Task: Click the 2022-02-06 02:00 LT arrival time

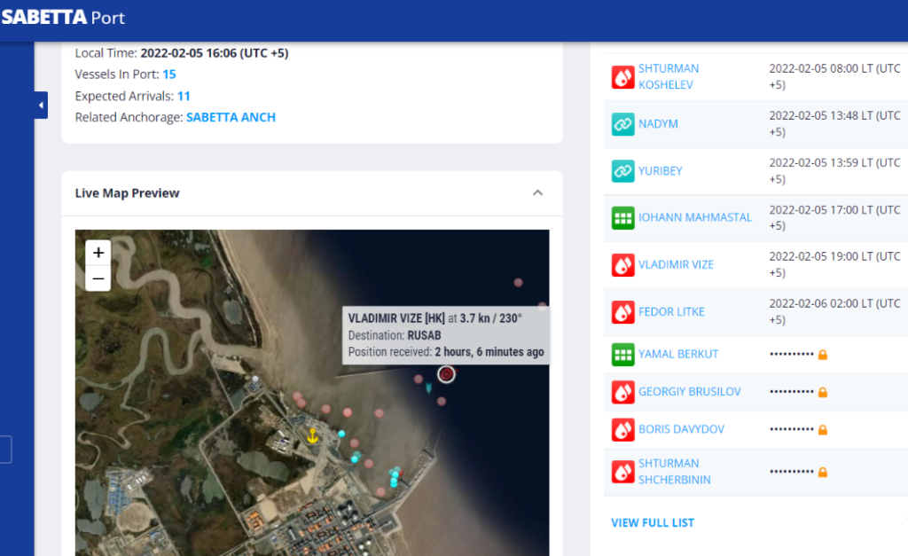Action: pos(834,311)
